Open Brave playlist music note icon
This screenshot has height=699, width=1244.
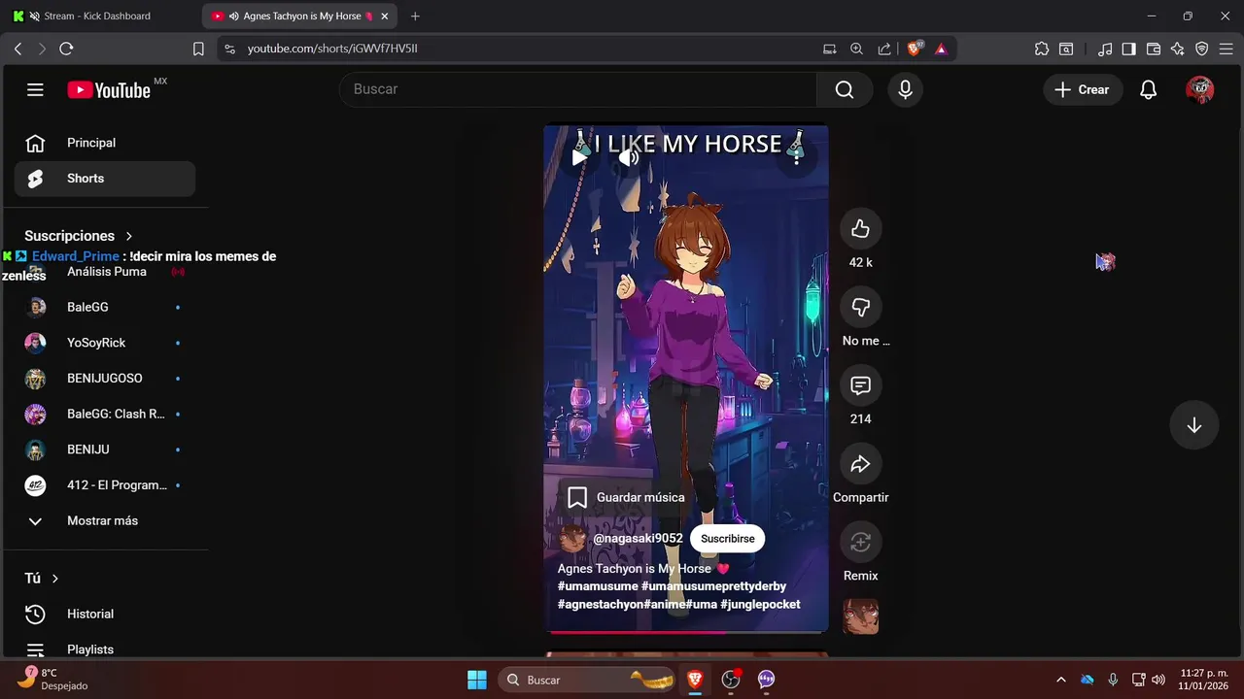[x=1105, y=49]
